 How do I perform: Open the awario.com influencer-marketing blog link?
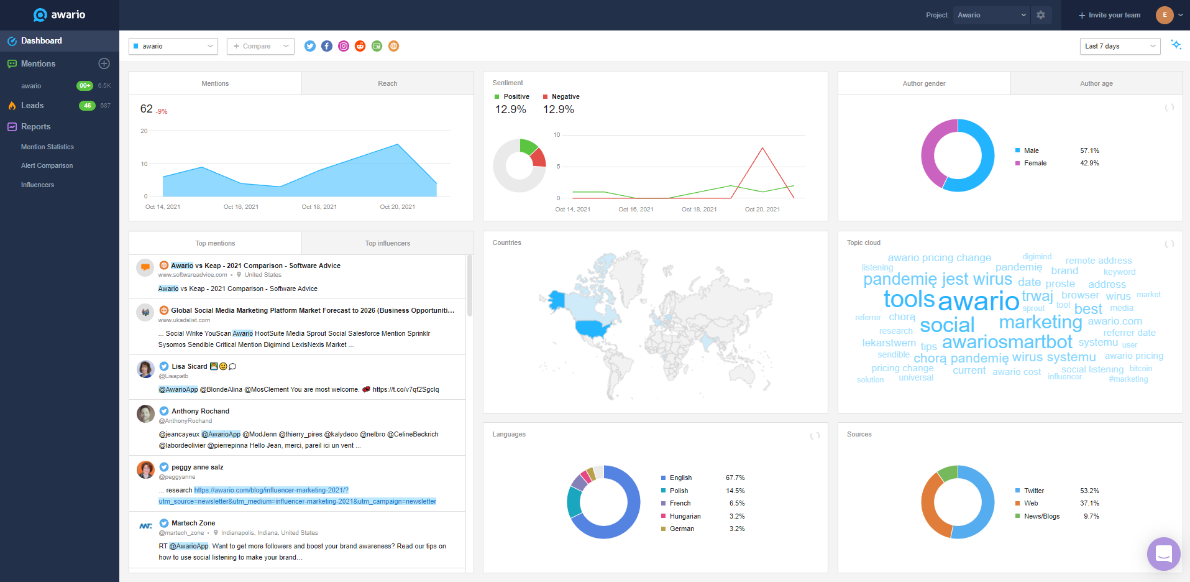coord(298,496)
